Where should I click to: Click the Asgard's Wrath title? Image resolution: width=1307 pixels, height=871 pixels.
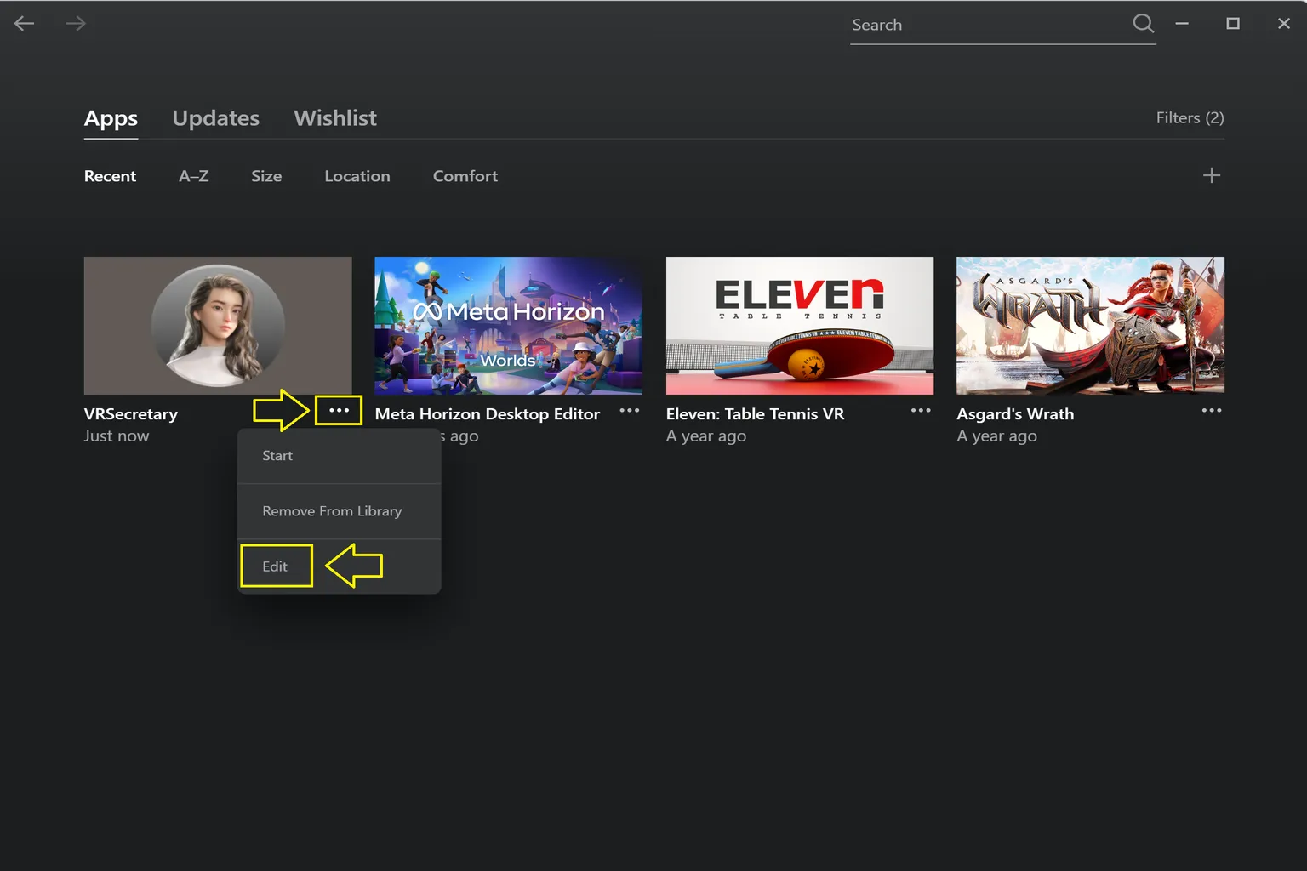point(1015,414)
